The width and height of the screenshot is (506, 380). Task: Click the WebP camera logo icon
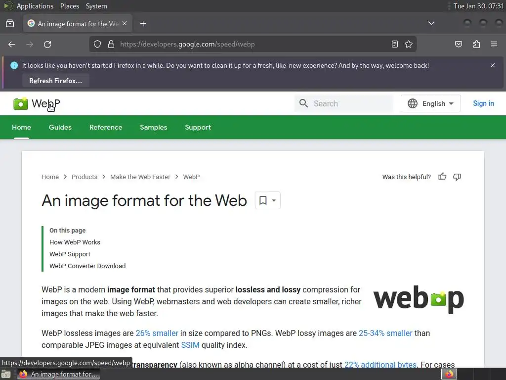pyautogui.click(x=20, y=104)
